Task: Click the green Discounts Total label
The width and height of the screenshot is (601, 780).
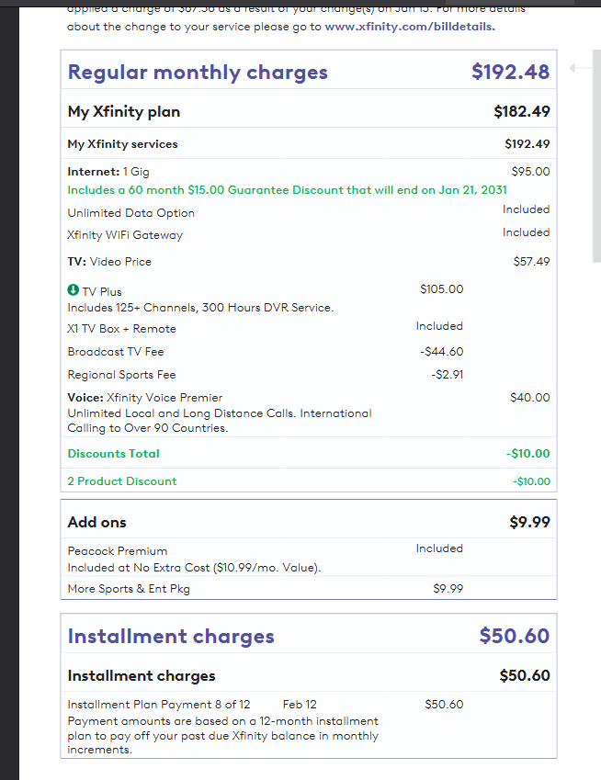Action: click(114, 454)
